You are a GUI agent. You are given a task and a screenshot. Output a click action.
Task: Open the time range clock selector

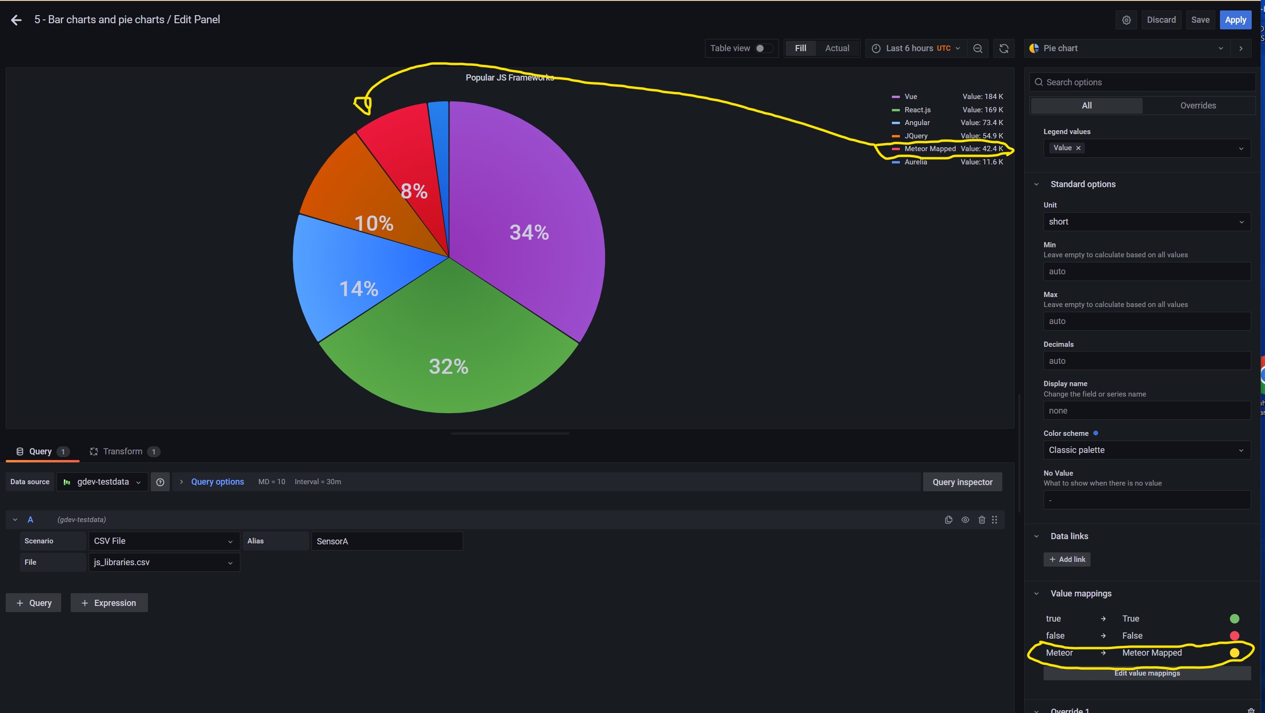pyautogui.click(x=877, y=48)
